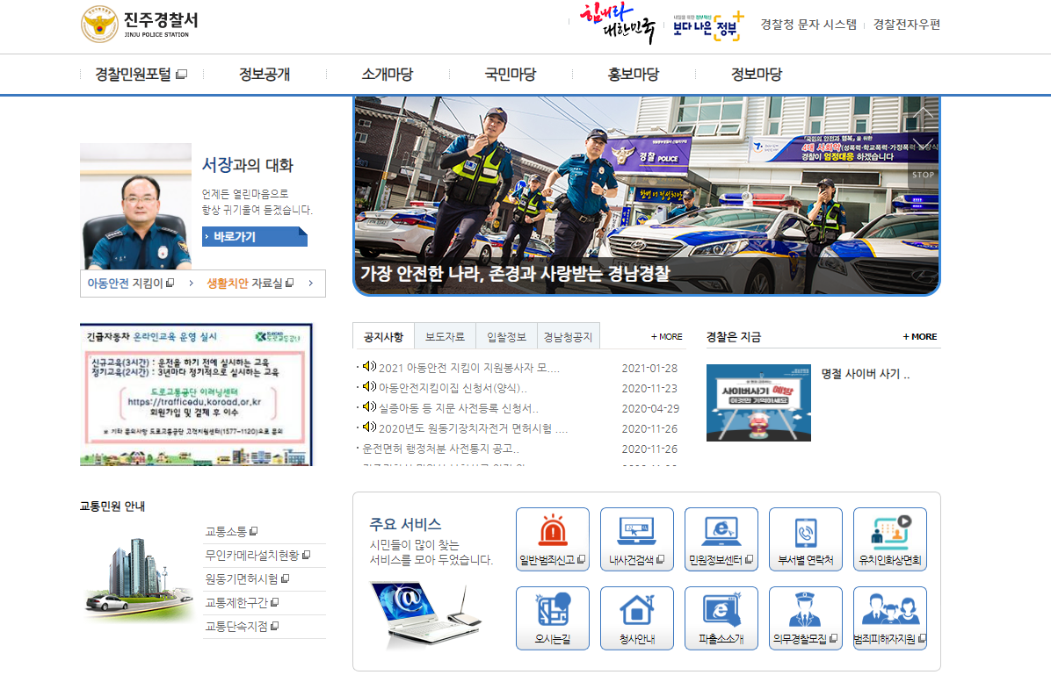This screenshot has width=1051, height=675.
Task: Open the 교통단속지점 link
Action: coord(242,626)
